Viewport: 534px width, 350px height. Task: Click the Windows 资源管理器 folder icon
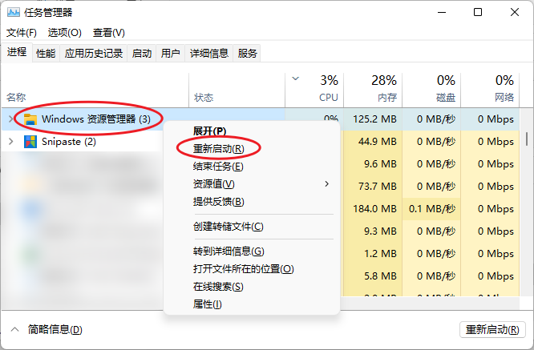[x=30, y=119]
